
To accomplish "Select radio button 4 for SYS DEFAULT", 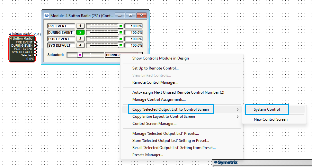I will [x=80, y=45].
